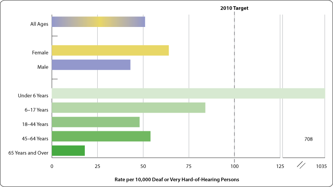
Task: Click the 2010 Target heading
Action: pyautogui.click(x=235, y=8)
